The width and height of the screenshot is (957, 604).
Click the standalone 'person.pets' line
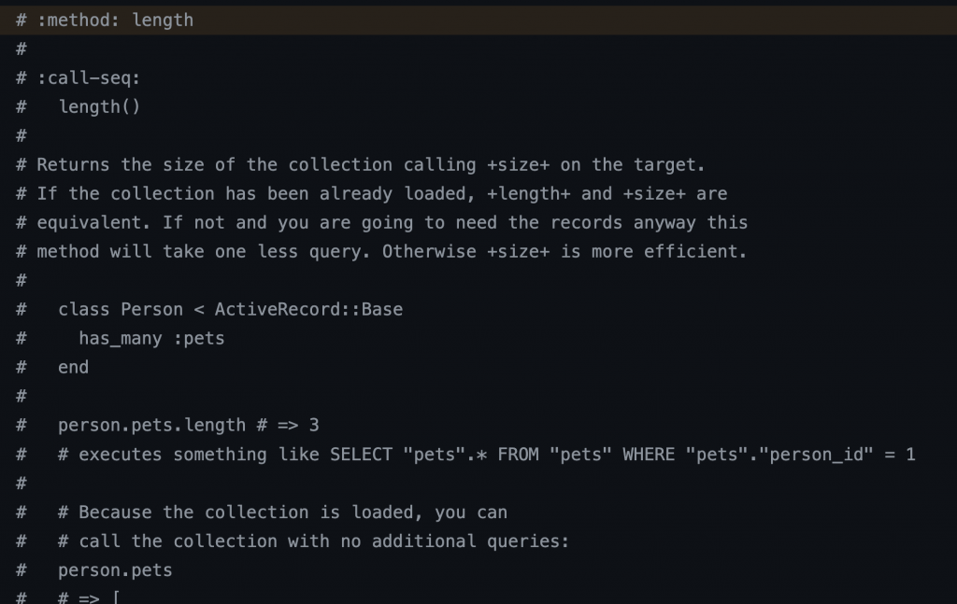click(x=115, y=569)
